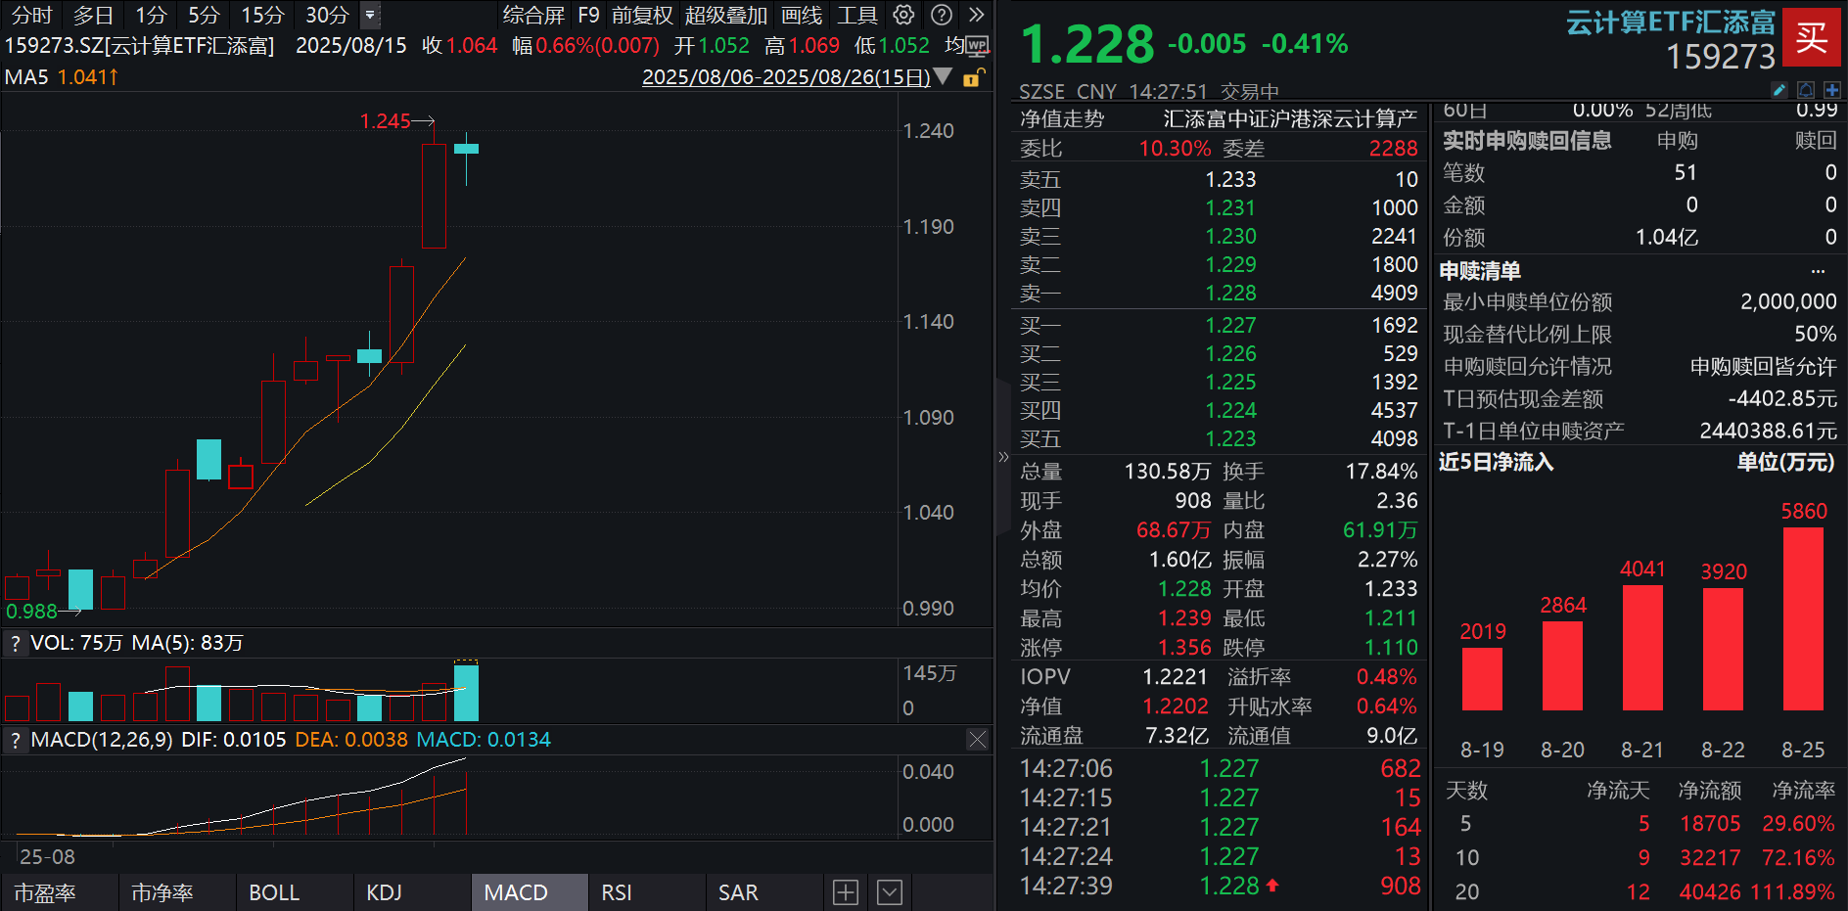Close the MACD indicator panel with its X
The width and height of the screenshot is (1848, 911).
pos(977,740)
